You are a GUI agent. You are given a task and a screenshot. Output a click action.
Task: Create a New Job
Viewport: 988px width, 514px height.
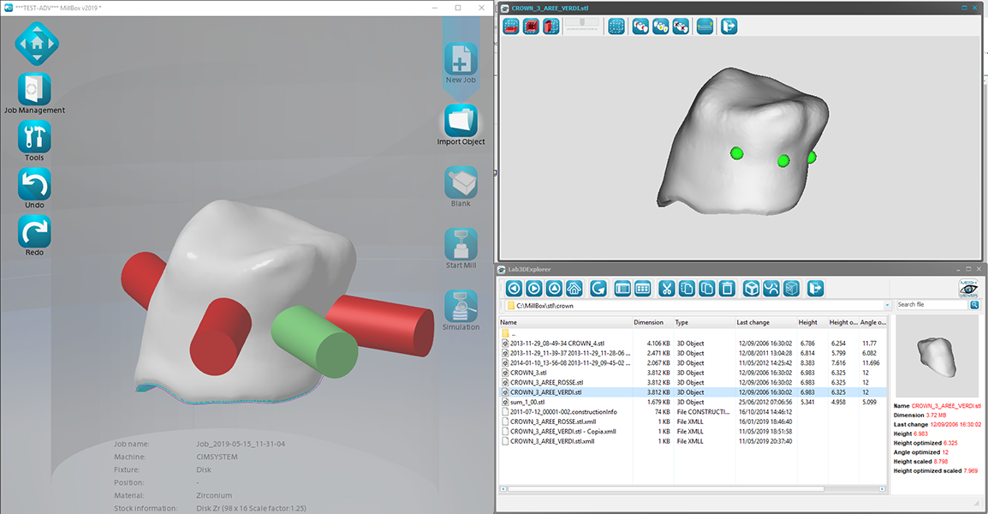pos(461,58)
